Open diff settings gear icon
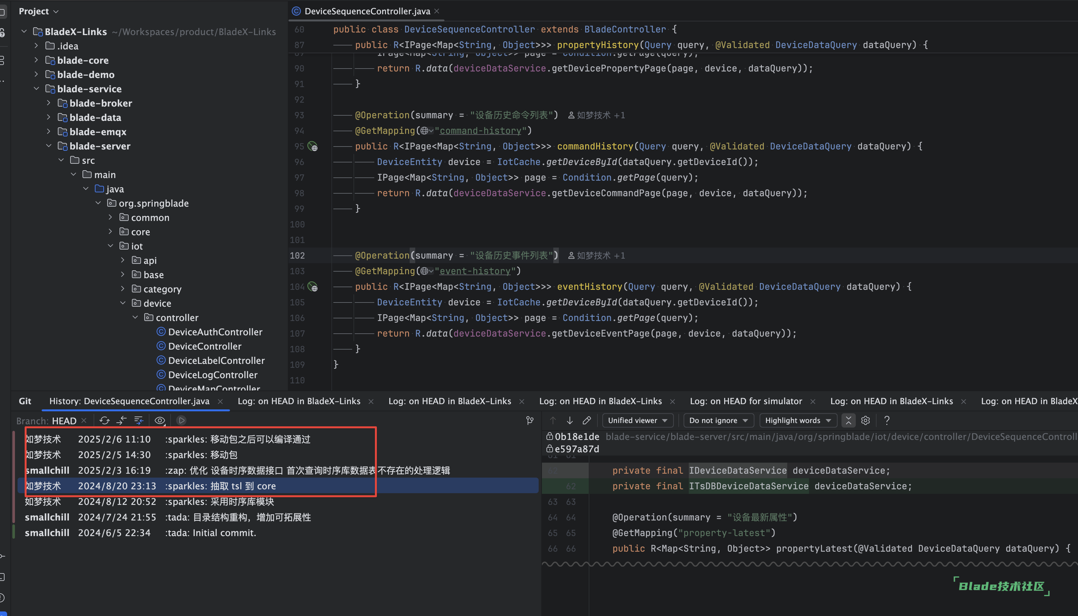Viewport: 1078px width, 616px height. pos(866,420)
